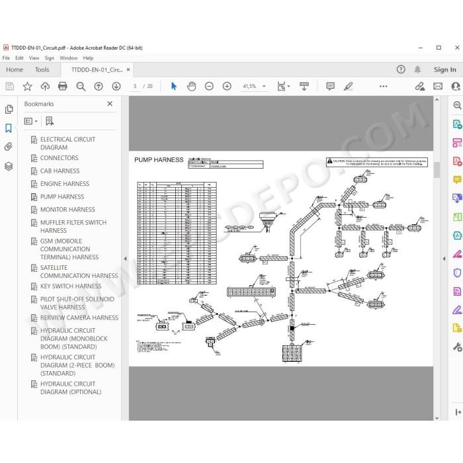Click the scroll up arrow of document
The image size is (463, 463).
pyautogui.click(x=437, y=100)
